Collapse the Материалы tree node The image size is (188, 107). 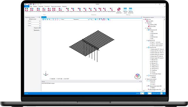147,30
